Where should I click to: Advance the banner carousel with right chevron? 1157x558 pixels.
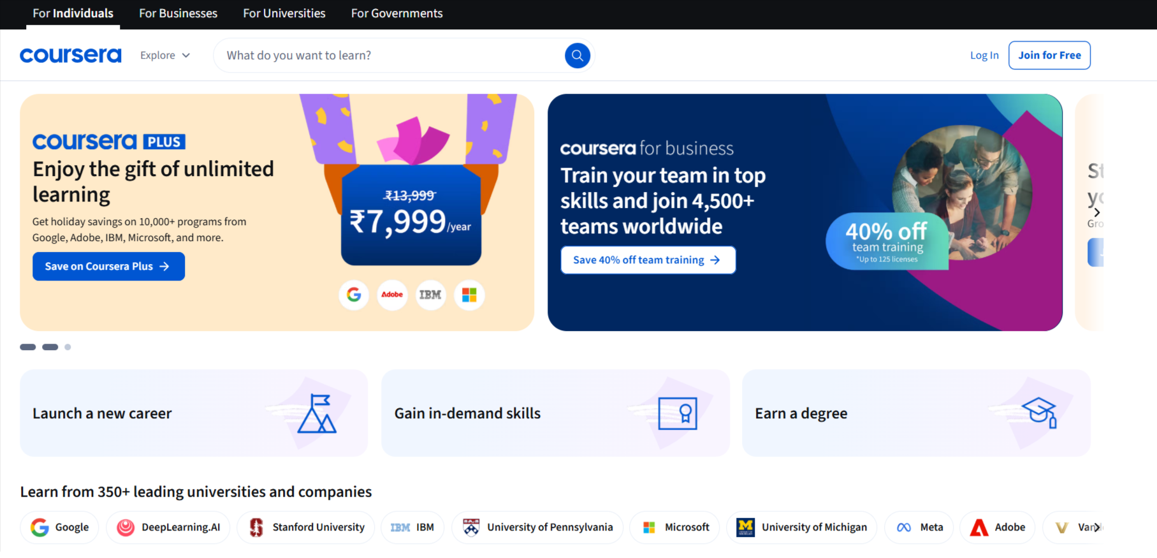(x=1096, y=212)
